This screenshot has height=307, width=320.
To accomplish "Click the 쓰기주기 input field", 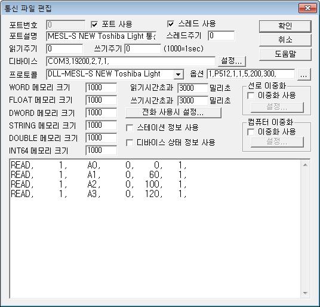I will click(x=143, y=49).
